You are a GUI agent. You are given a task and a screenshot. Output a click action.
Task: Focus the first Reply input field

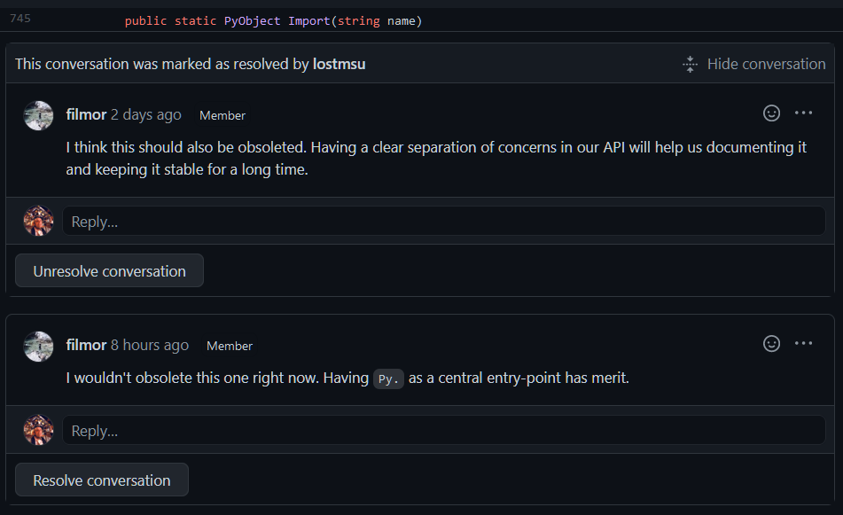click(x=443, y=221)
